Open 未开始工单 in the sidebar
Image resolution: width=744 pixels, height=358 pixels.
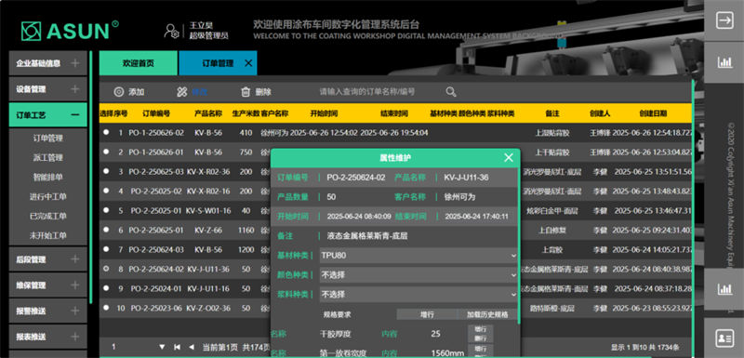coord(48,235)
